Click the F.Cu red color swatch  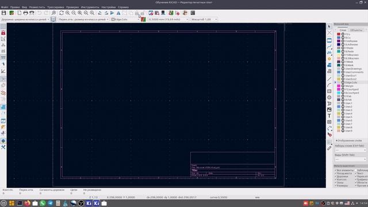click(x=339, y=34)
